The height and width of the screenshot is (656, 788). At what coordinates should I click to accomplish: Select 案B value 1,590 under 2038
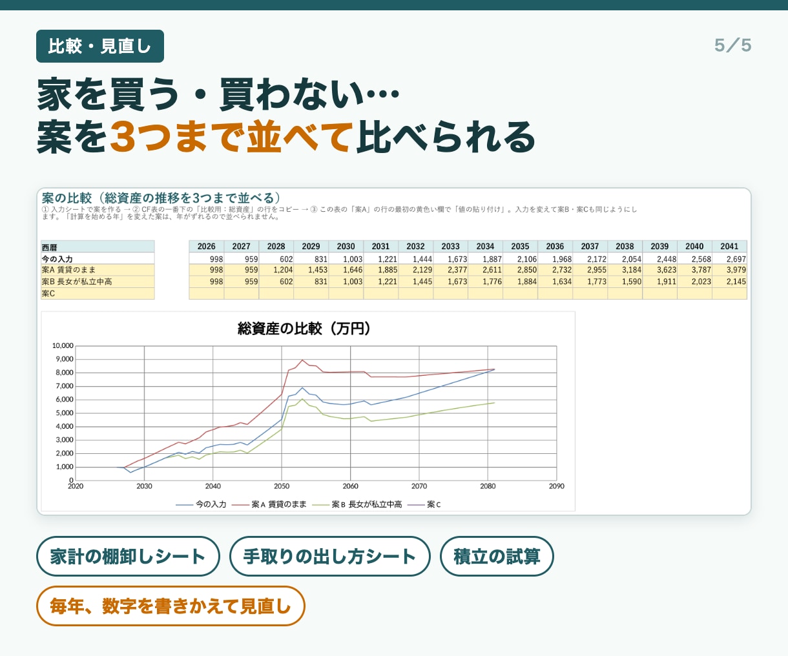[625, 282]
